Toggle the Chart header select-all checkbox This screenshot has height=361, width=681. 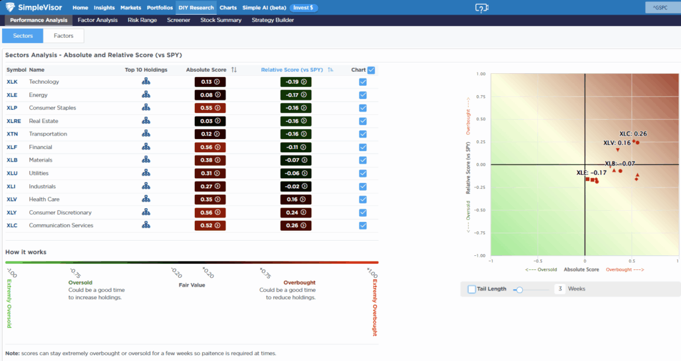371,70
